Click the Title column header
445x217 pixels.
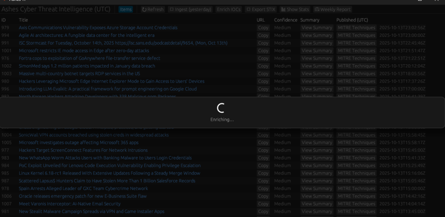coord(23,20)
